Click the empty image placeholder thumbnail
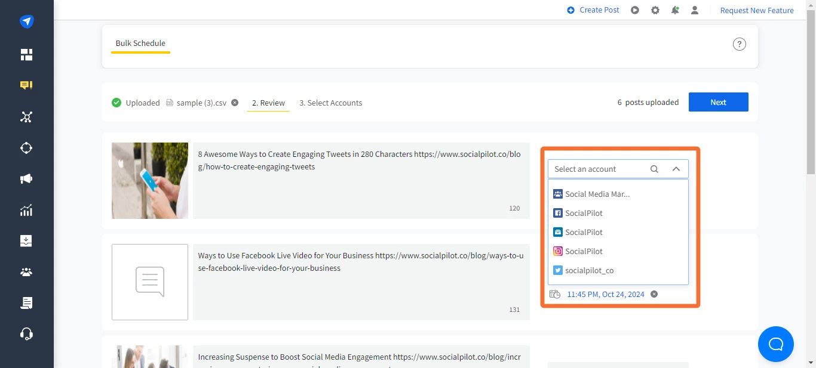The width and height of the screenshot is (816, 368). tap(150, 282)
